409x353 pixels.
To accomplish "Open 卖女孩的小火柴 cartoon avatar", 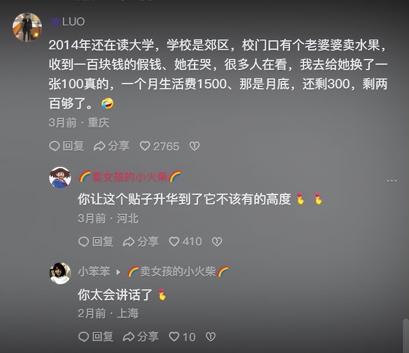I will [x=60, y=177].
